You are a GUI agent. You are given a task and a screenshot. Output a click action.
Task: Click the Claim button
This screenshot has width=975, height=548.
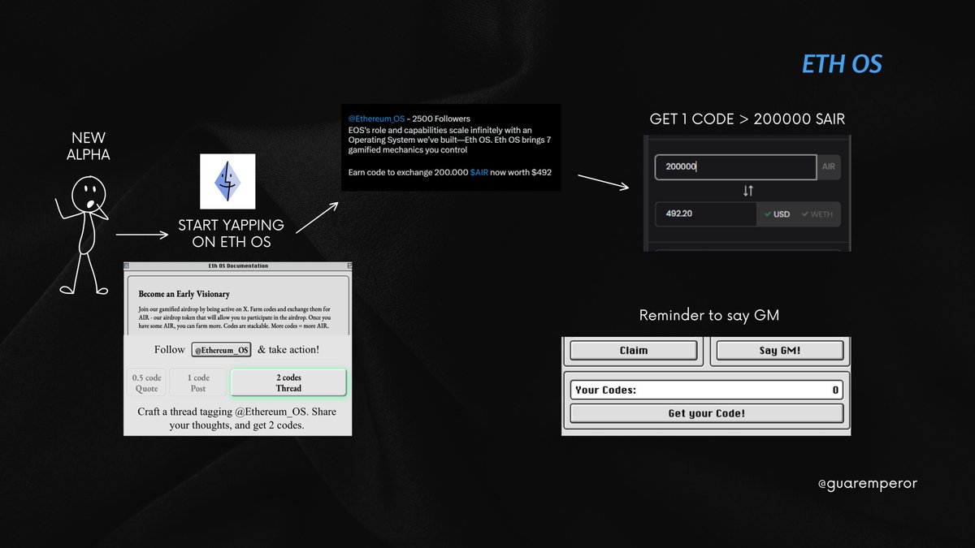(x=634, y=351)
